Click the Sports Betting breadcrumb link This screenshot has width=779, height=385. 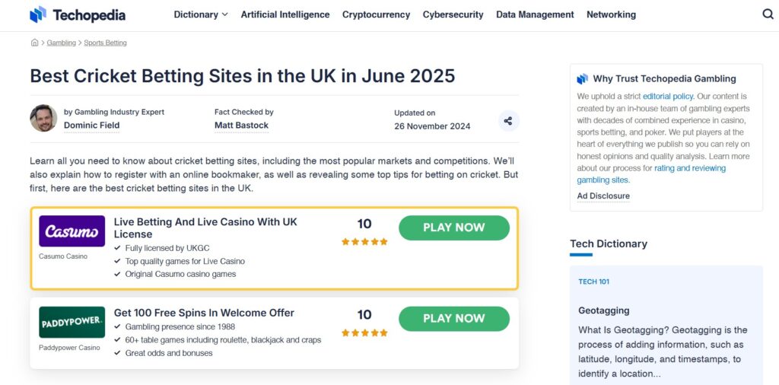pos(105,43)
